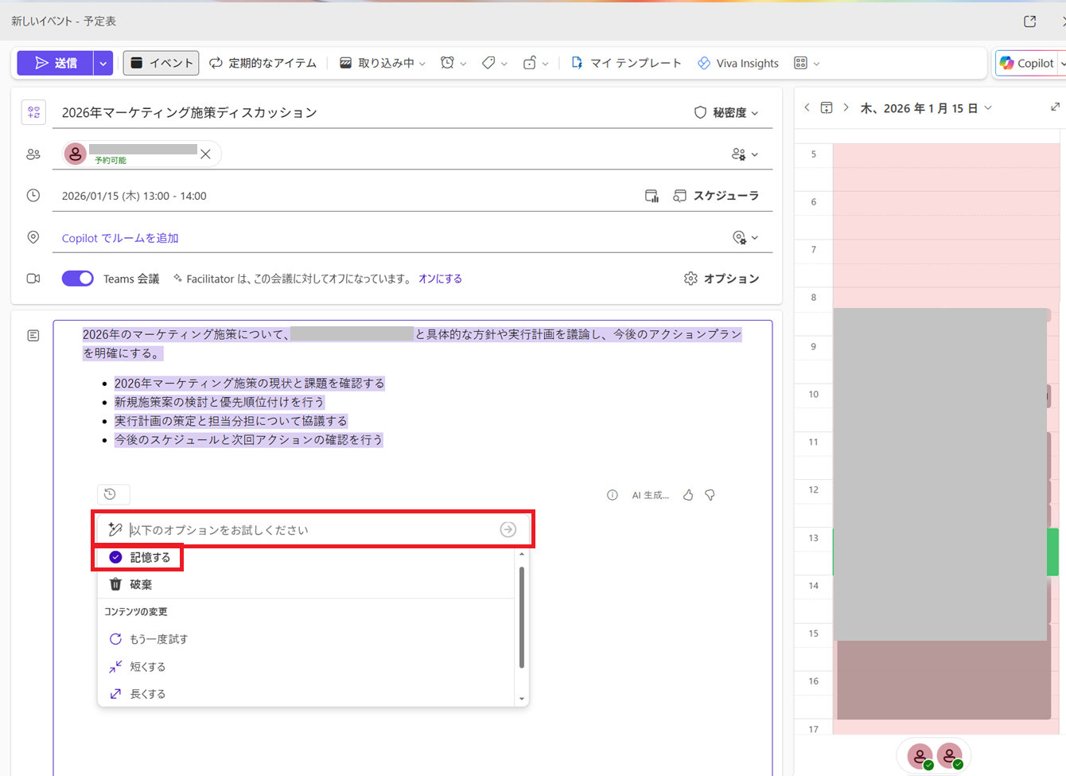Image resolution: width=1066 pixels, height=776 pixels.
Task: Open Viva Insights from the toolbar
Action: click(737, 63)
